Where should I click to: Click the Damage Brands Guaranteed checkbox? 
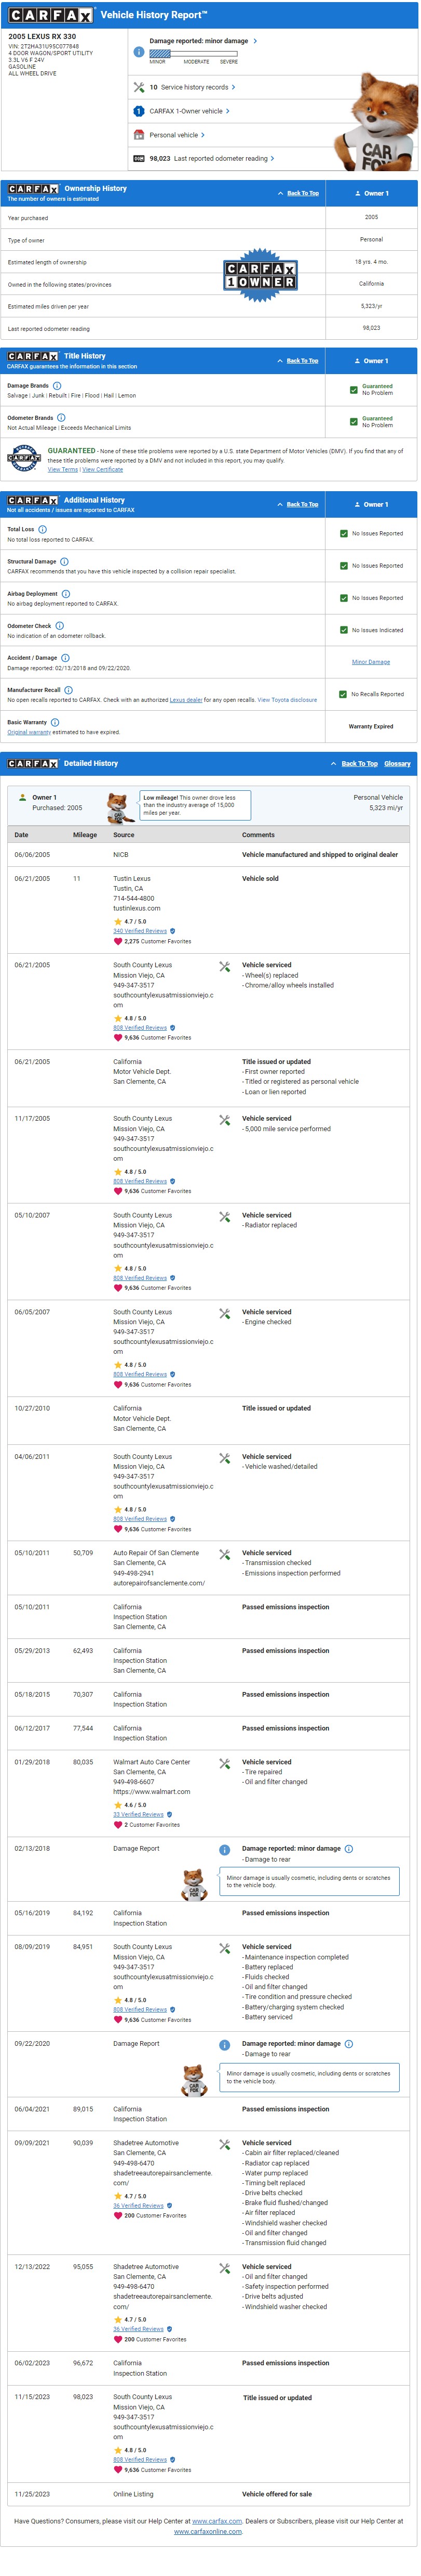353,390
